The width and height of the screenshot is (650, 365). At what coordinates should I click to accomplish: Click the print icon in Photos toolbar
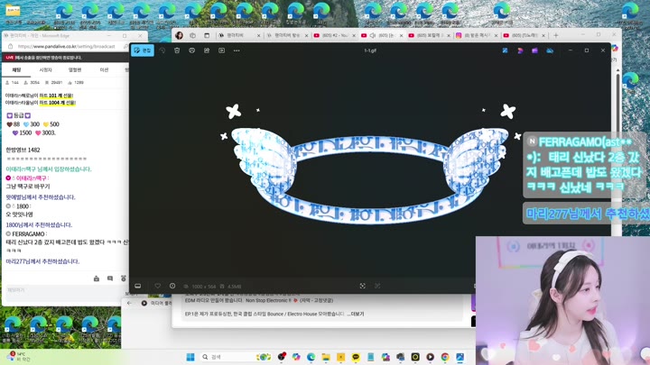coord(191,50)
